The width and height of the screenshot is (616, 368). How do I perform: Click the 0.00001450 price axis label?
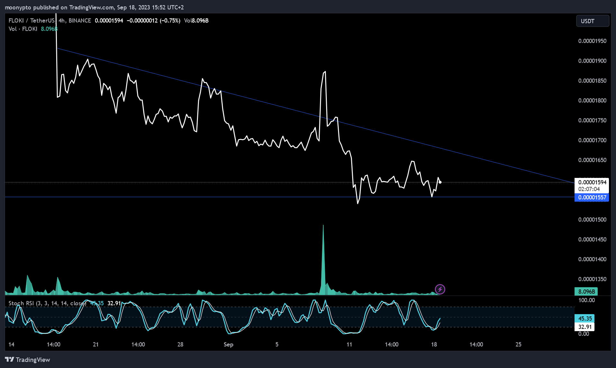click(592, 239)
